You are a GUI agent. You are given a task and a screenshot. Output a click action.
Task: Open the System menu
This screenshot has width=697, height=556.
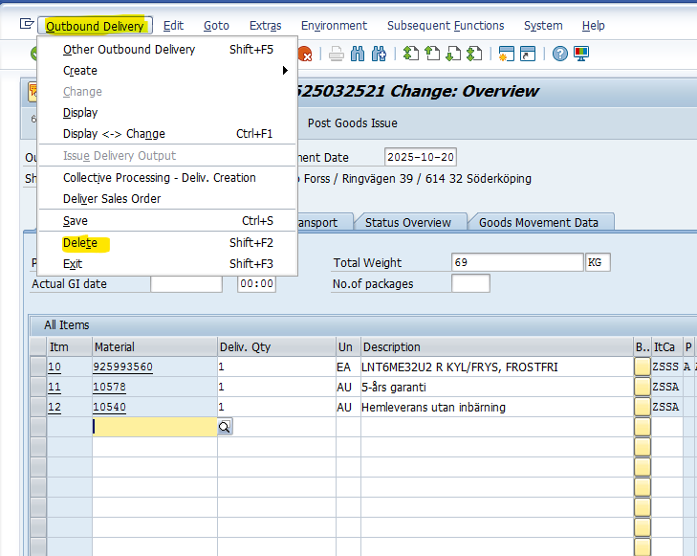pyautogui.click(x=543, y=26)
